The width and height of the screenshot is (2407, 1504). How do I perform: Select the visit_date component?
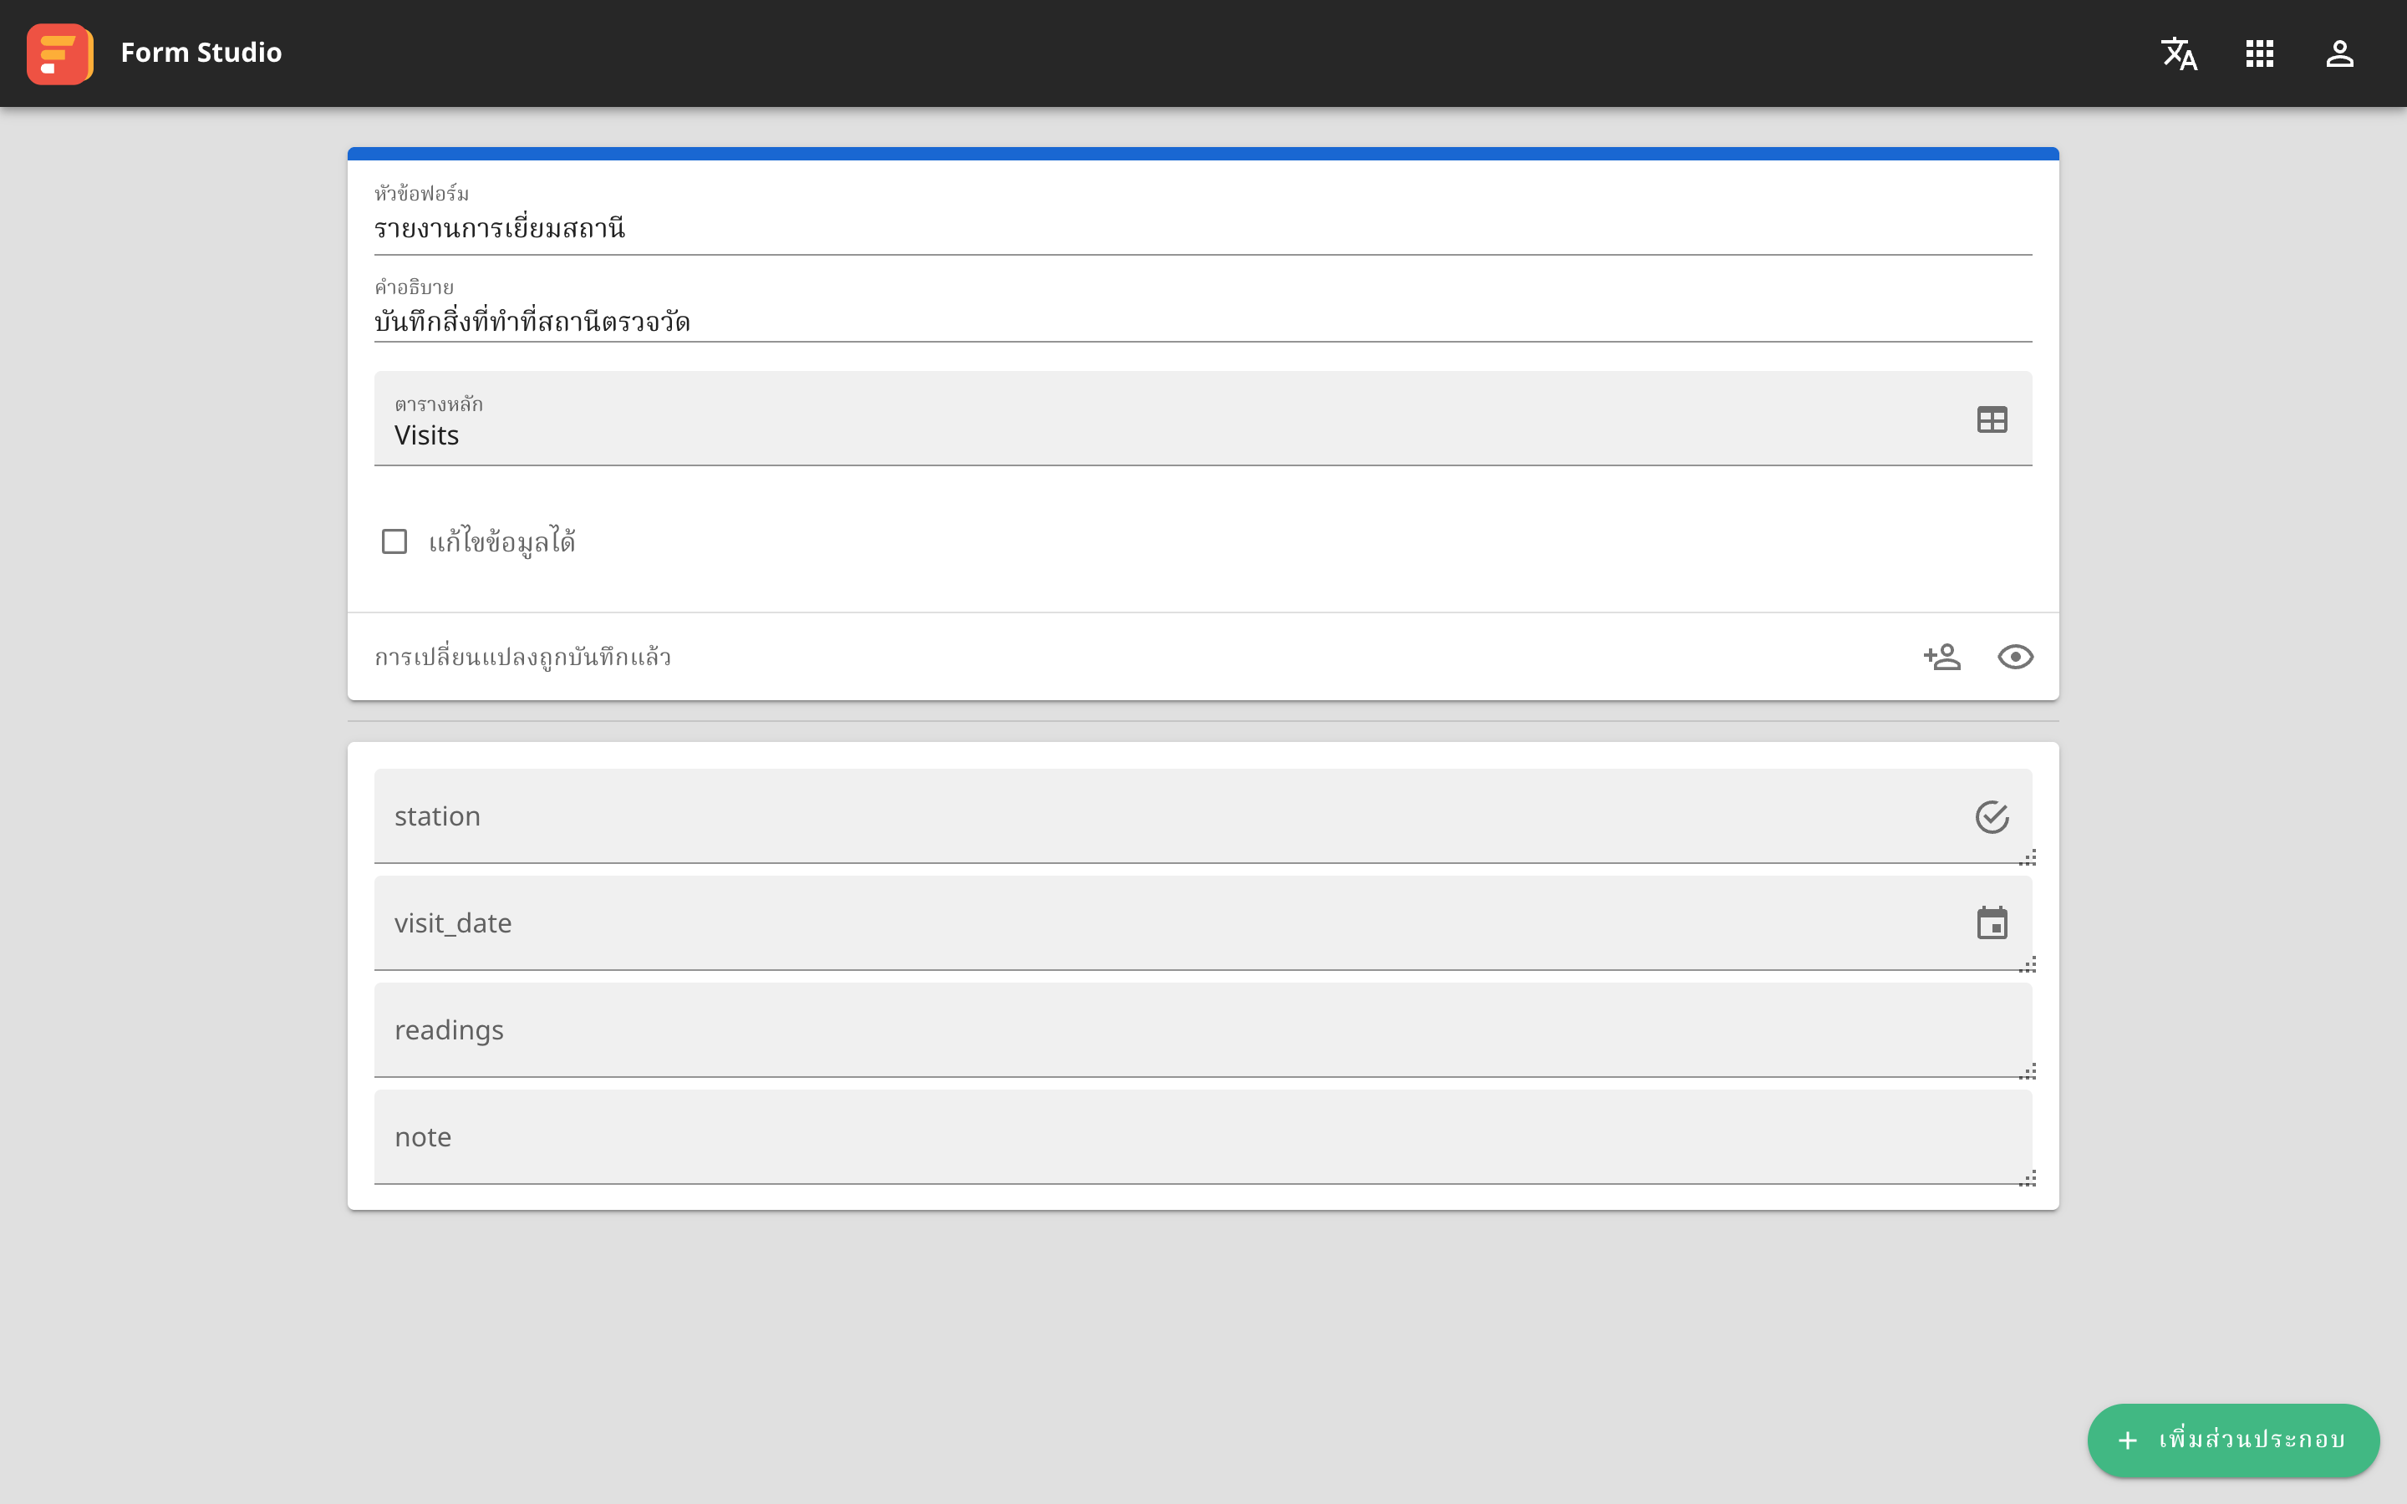[1203, 923]
